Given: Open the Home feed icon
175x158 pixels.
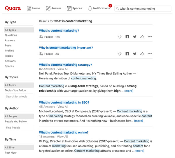Looking at the screenshot, I should point(29,8).
